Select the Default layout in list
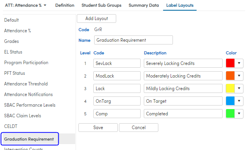Screen dimensions: 247x150 (x=11, y=20)
